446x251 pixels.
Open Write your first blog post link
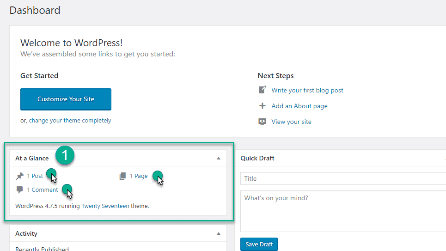[x=307, y=90]
